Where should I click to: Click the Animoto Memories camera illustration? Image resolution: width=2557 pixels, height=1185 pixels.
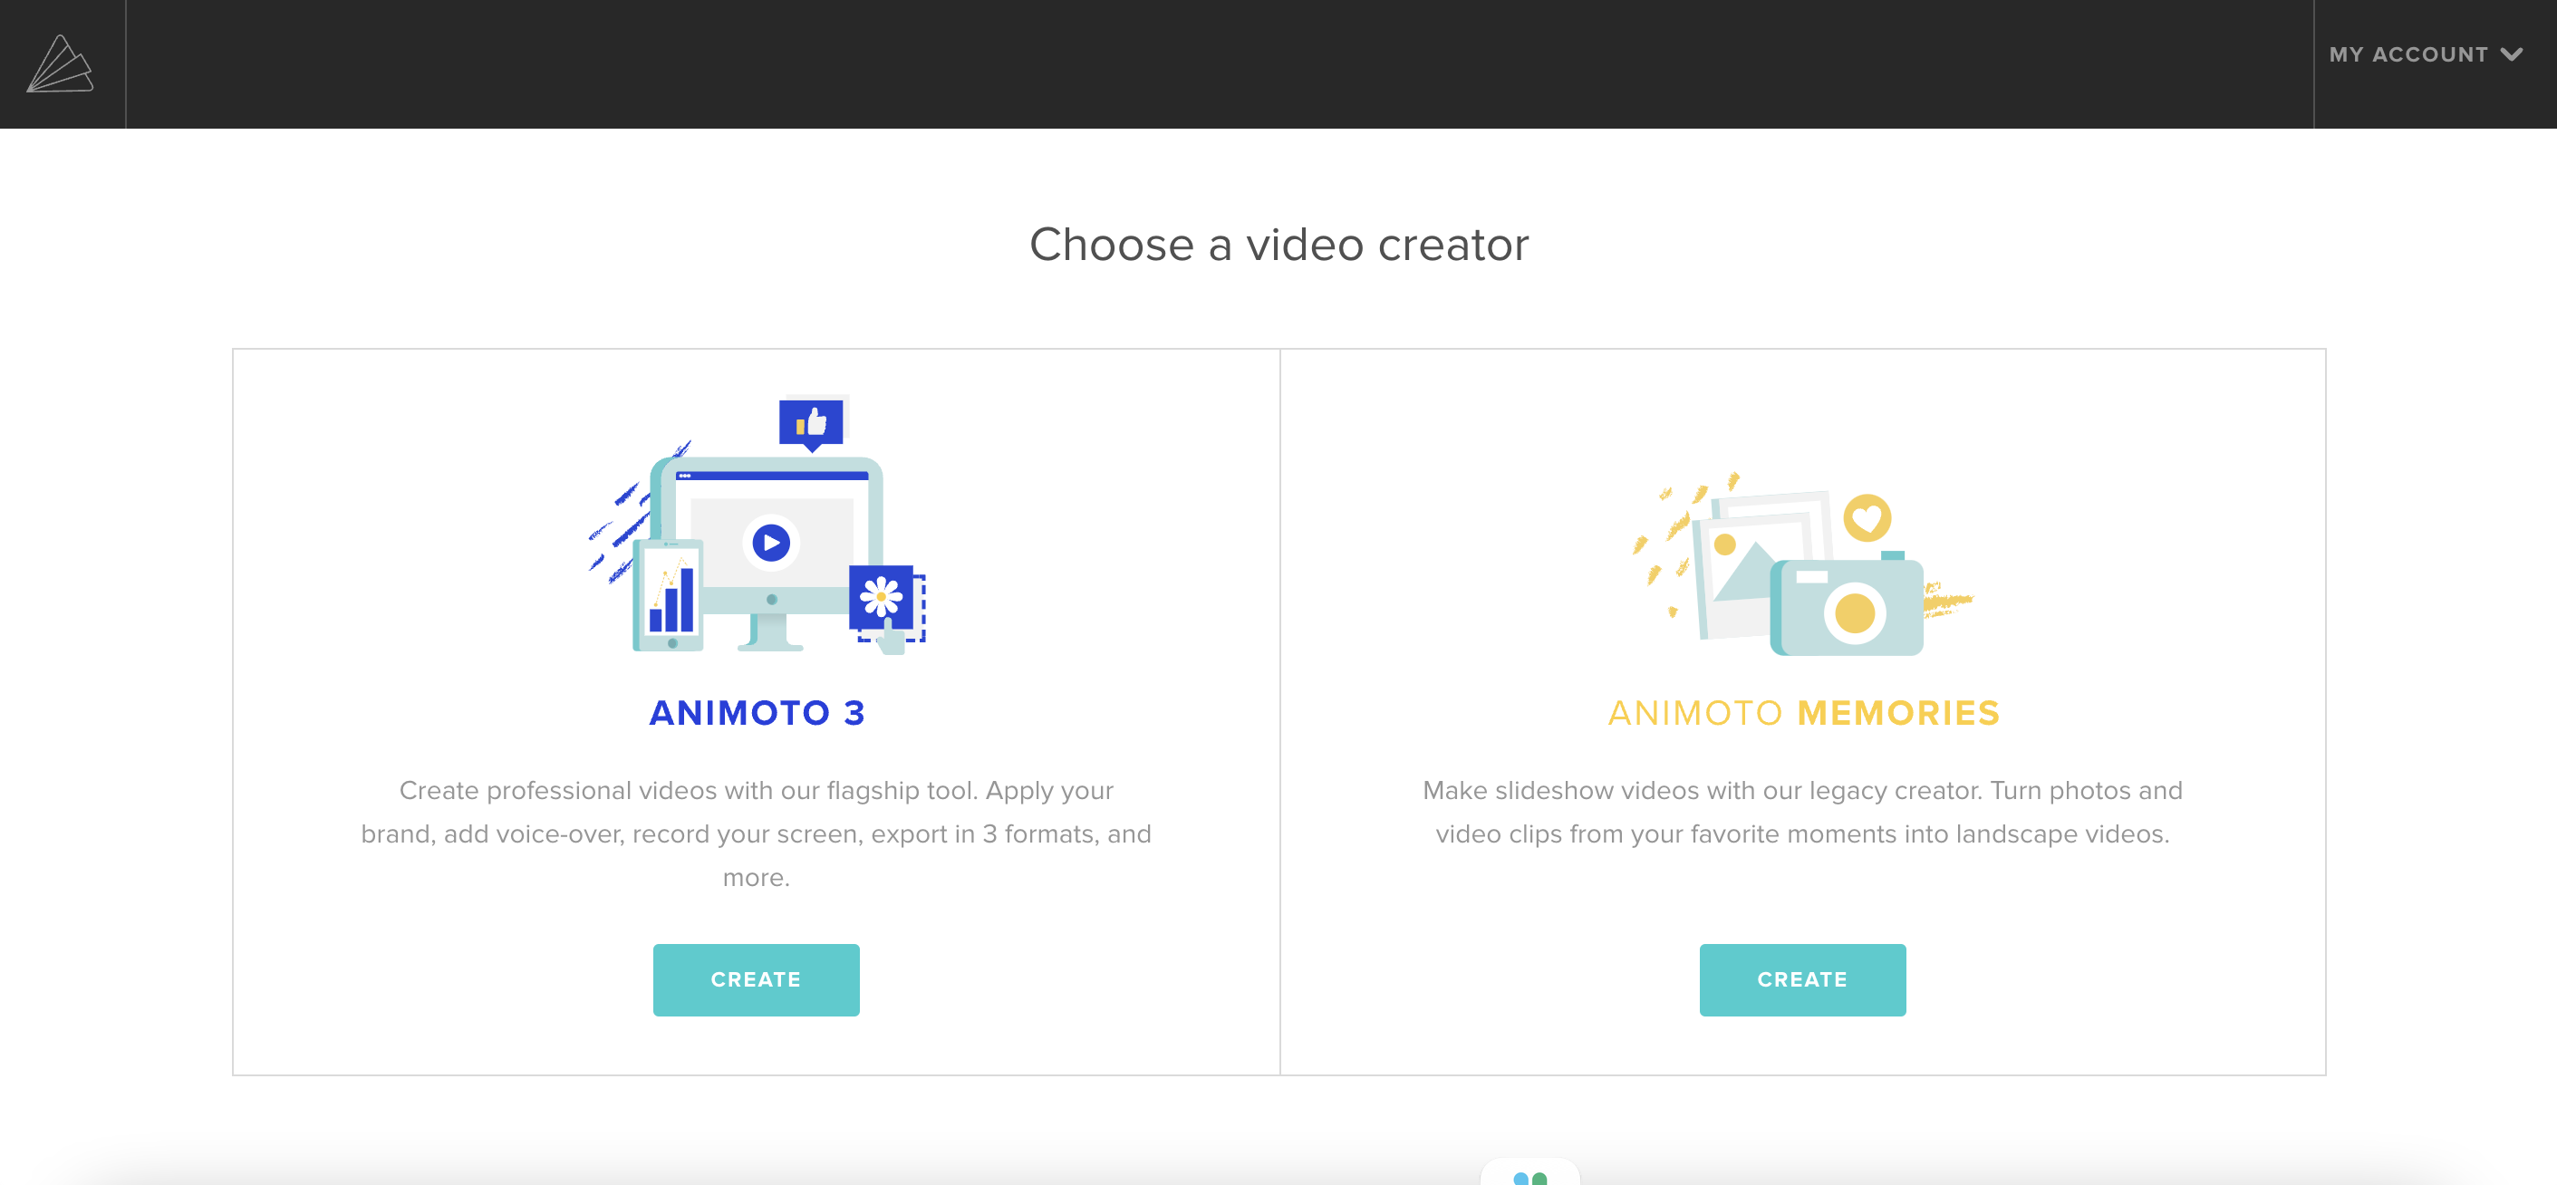[1802, 564]
